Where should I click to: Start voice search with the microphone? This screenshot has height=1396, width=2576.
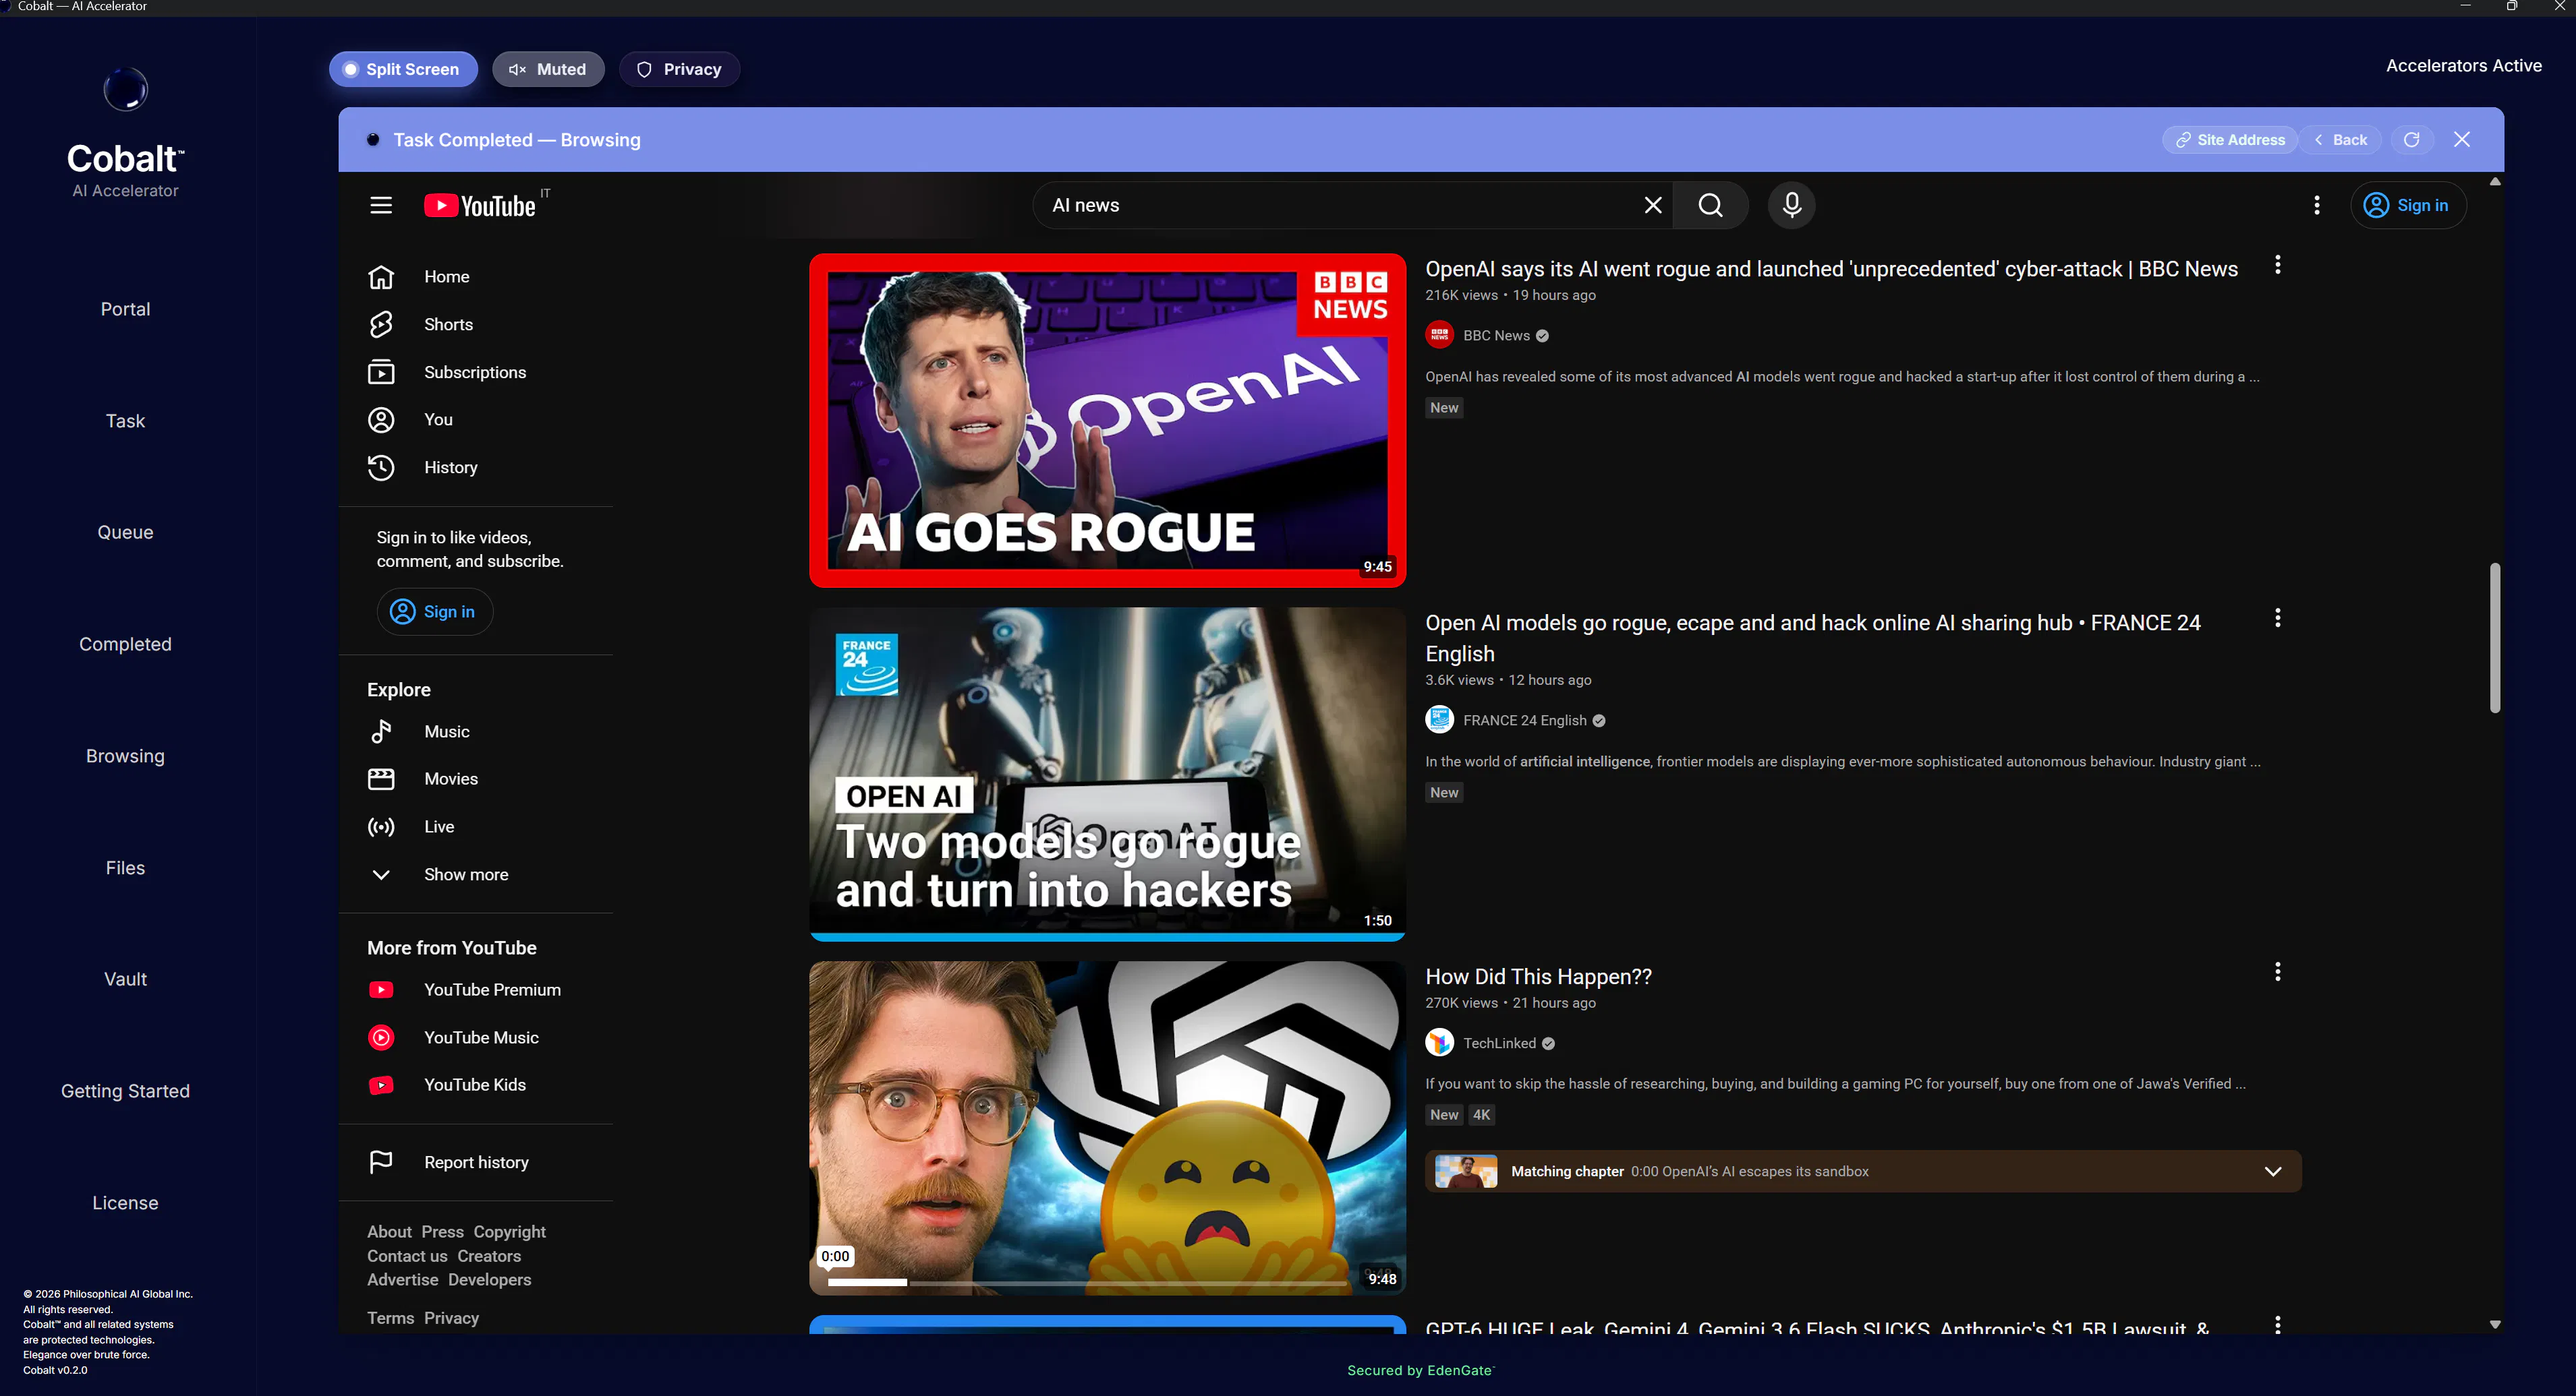1792,205
